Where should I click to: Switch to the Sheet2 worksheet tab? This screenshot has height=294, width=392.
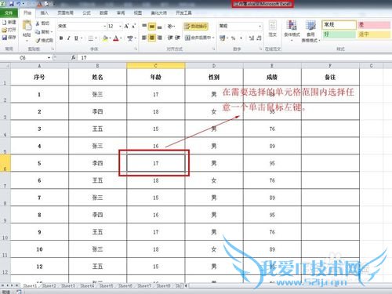(x=49, y=285)
